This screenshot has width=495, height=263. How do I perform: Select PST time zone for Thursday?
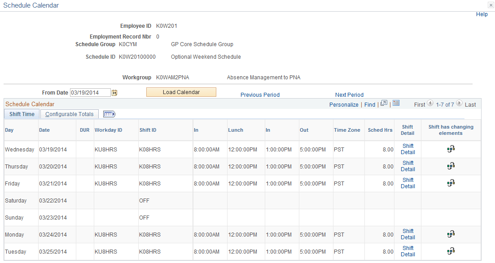click(x=339, y=167)
